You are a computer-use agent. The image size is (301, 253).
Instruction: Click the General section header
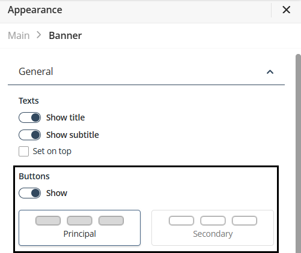click(146, 71)
